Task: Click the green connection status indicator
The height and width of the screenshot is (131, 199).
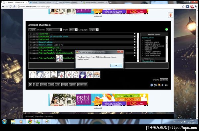Action: coord(166,30)
